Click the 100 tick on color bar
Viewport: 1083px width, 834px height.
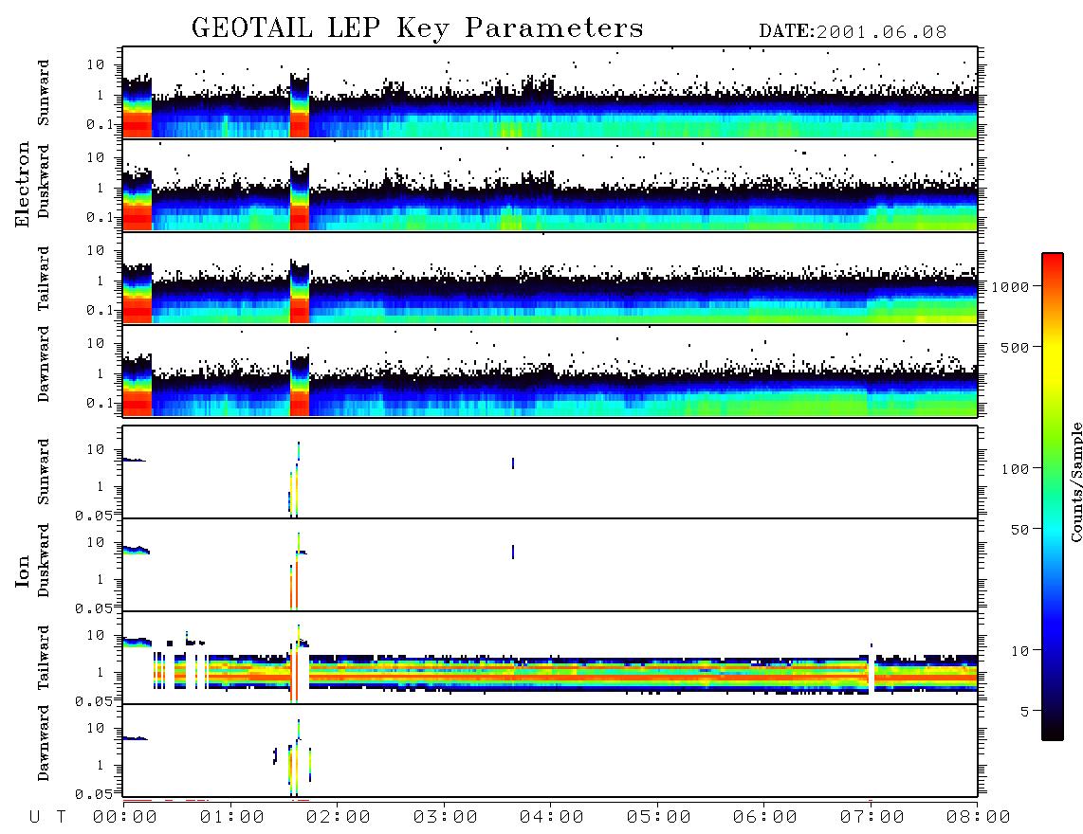(1015, 469)
